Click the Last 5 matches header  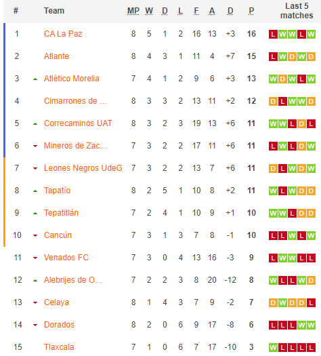click(x=297, y=11)
